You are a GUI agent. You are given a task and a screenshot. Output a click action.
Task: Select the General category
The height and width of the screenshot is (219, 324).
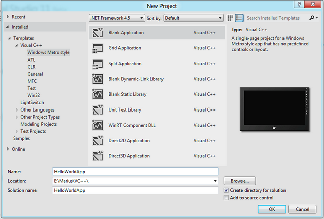[35, 74]
